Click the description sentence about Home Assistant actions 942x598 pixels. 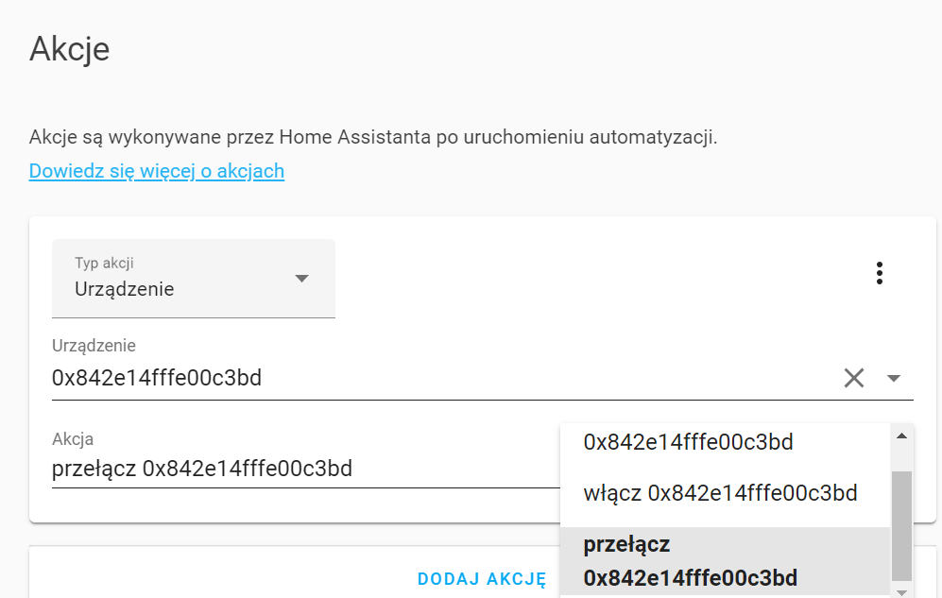(373, 137)
